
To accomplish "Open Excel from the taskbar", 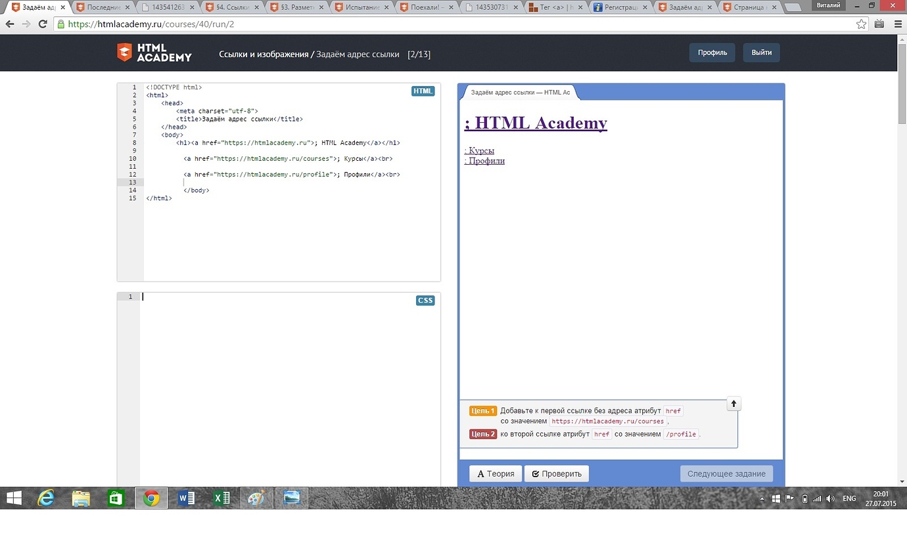I will [221, 498].
